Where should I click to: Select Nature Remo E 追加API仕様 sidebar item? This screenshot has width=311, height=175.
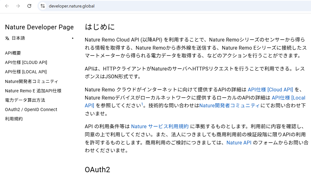(x=33, y=91)
